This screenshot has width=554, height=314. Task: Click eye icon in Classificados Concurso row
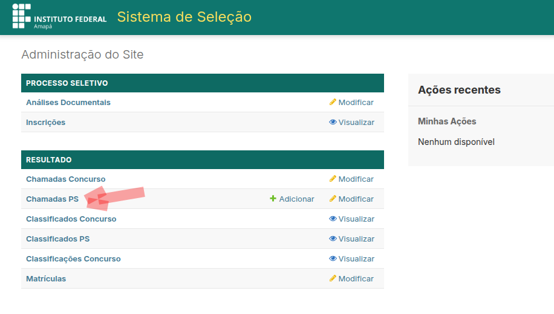click(333, 219)
